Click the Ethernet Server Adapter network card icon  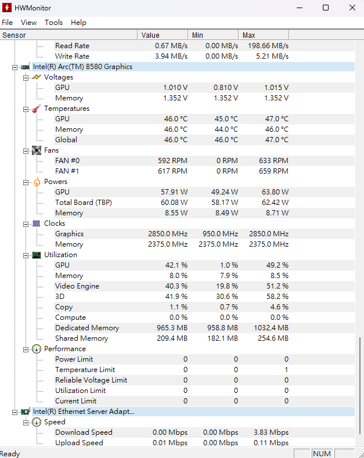(x=26, y=412)
